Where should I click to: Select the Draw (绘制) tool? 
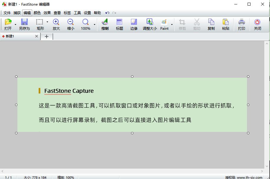105,24
